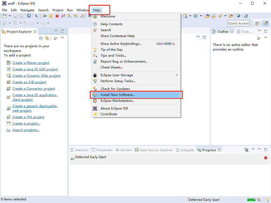Open the Project menu
The width and height of the screenshot is (271, 203).
tap(58, 10)
